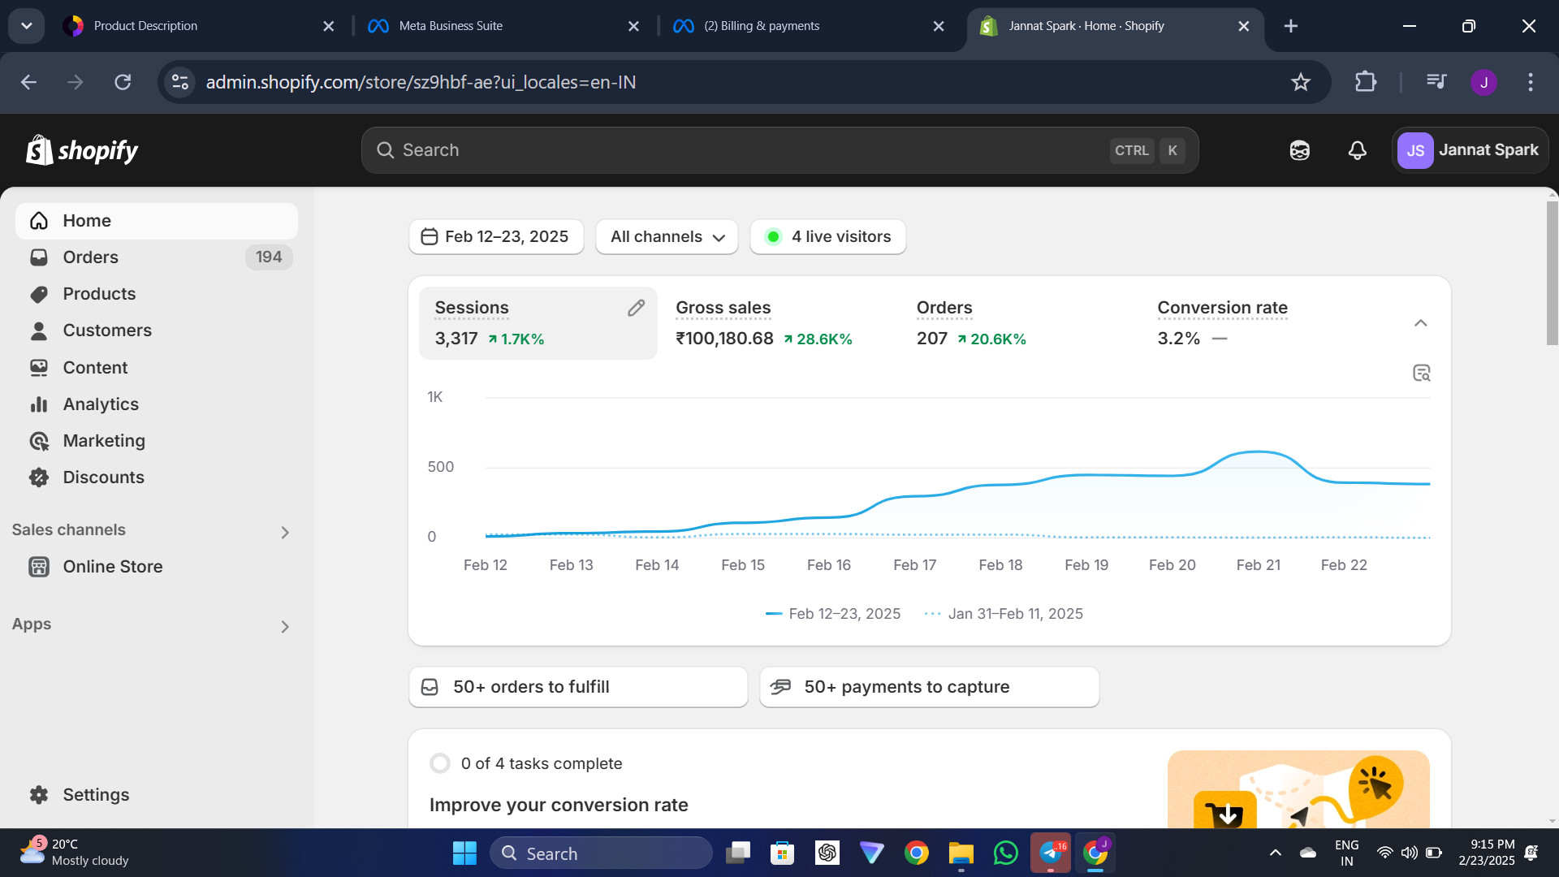The height and width of the screenshot is (877, 1559).
Task: Click the 50+ orders to fulfill button
Action: tap(578, 687)
